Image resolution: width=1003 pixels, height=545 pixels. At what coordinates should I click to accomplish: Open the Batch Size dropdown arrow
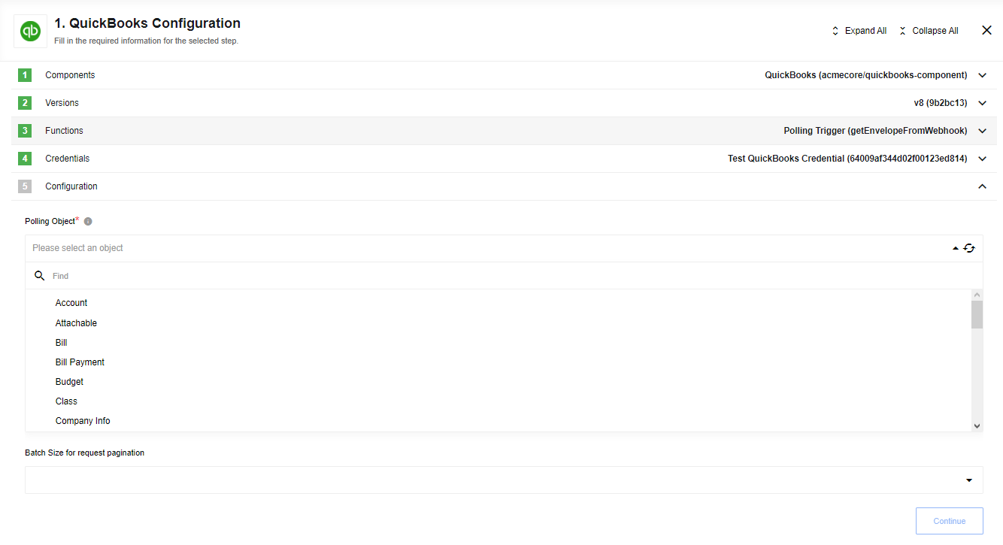[969, 480]
